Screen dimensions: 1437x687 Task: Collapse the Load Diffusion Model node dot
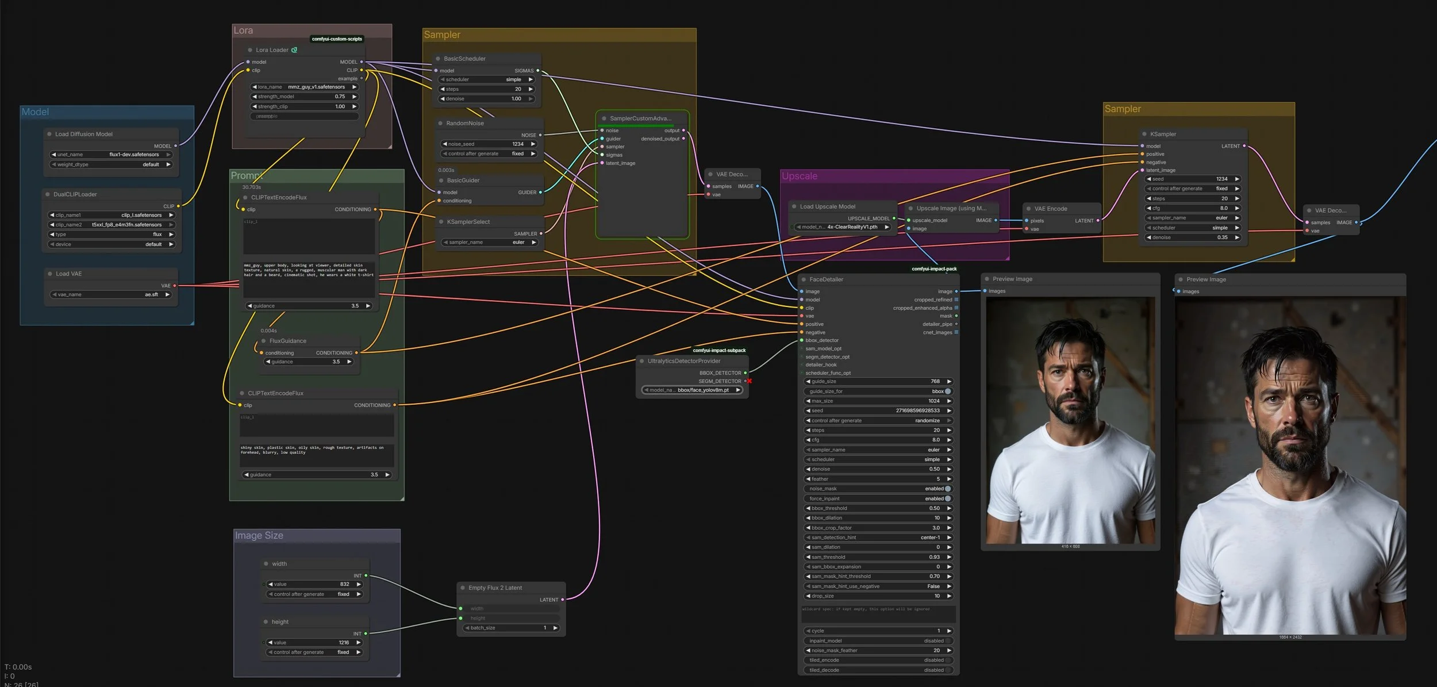[x=49, y=134]
